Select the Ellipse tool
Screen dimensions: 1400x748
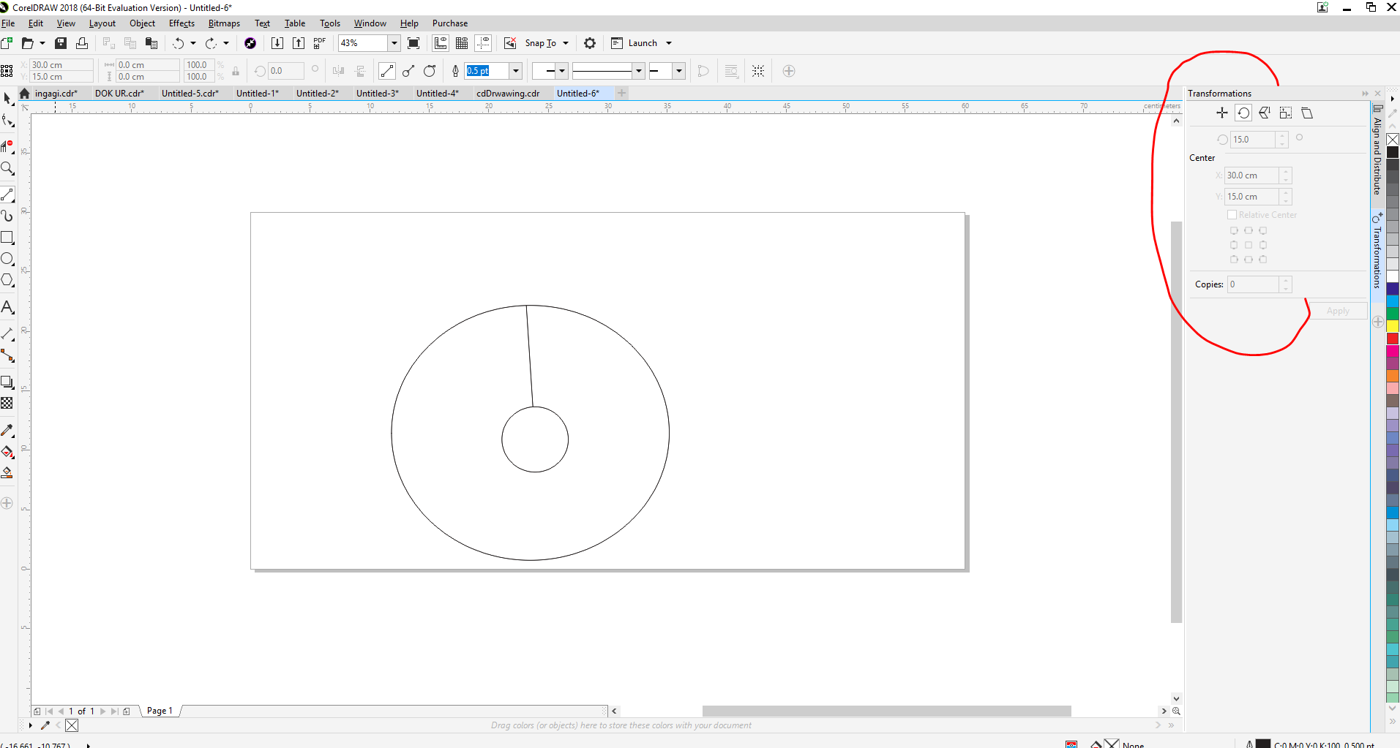click(8, 259)
